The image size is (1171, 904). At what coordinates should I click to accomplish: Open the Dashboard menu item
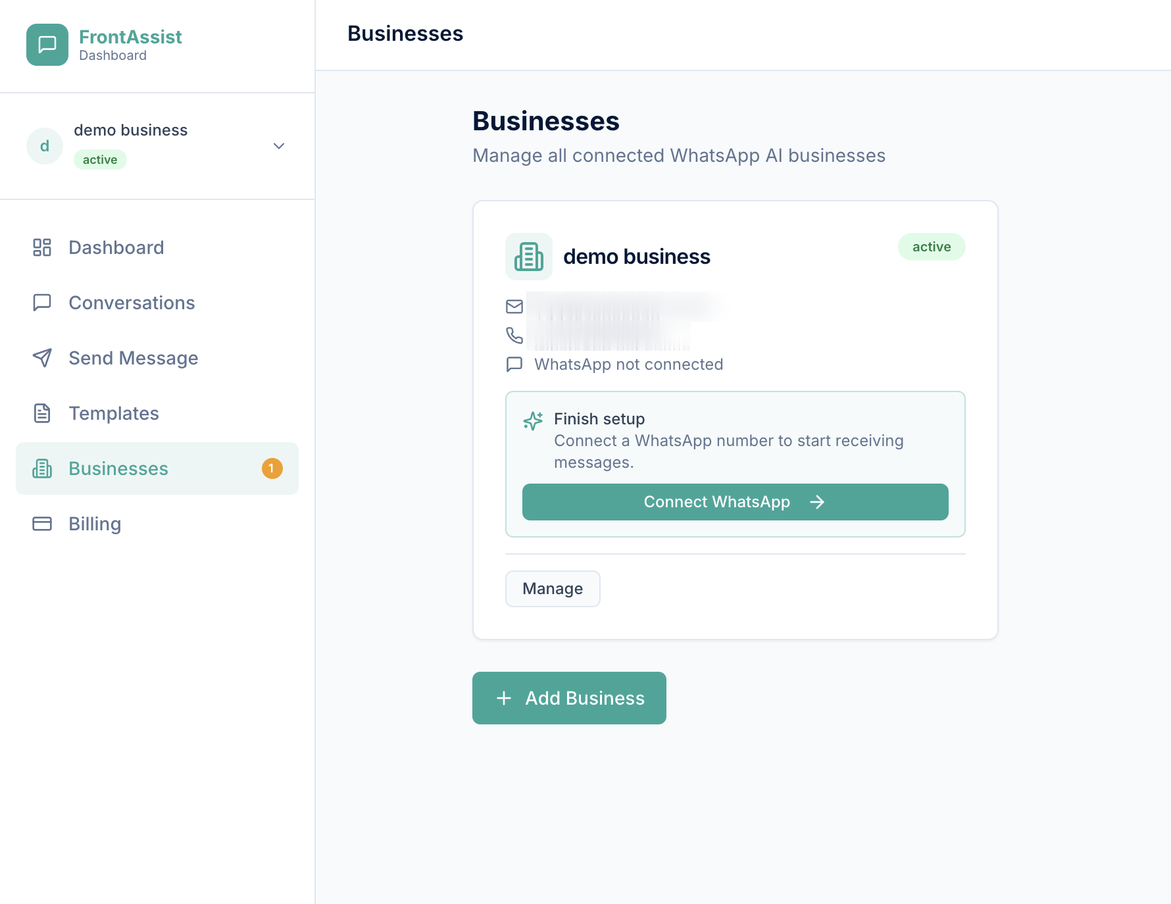(157, 247)
